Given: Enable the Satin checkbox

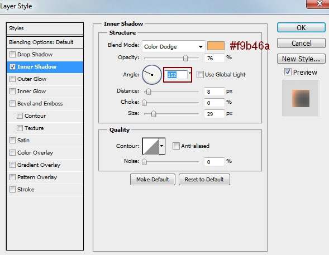Looking at the screenshot, I should point(12,141).
